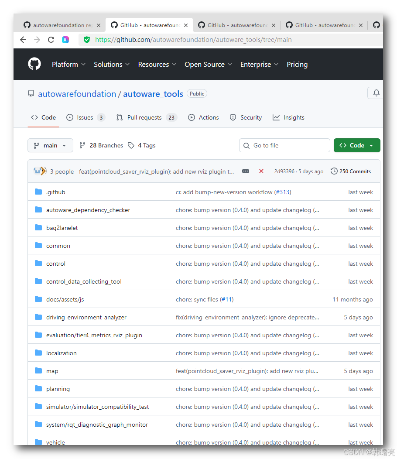Click the repository icon beside autowarefoundation
The width and height of the screenshot is (397, 459).
click(31, 94)
